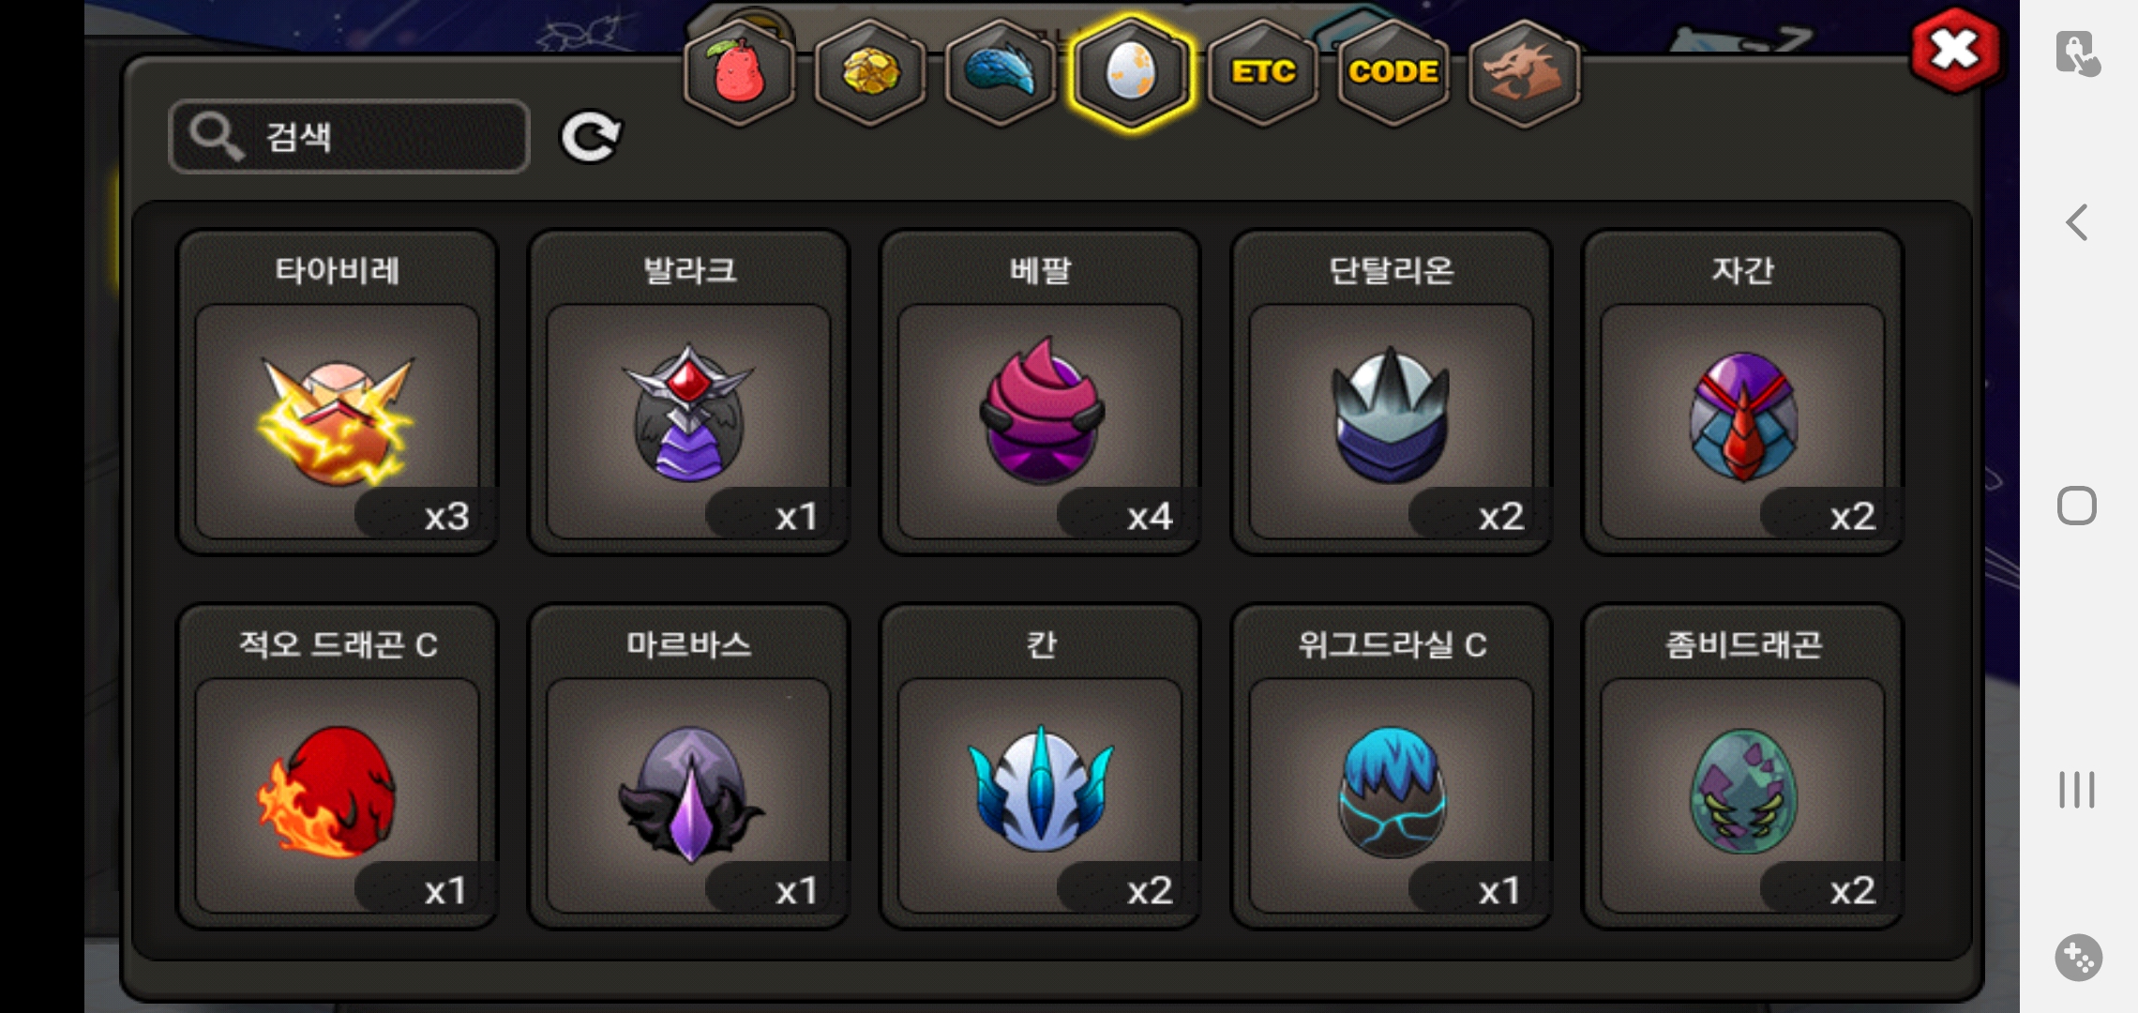Click the refresh arrow next to search
Screen dimensions: 2138x1013
pos(591,138)
